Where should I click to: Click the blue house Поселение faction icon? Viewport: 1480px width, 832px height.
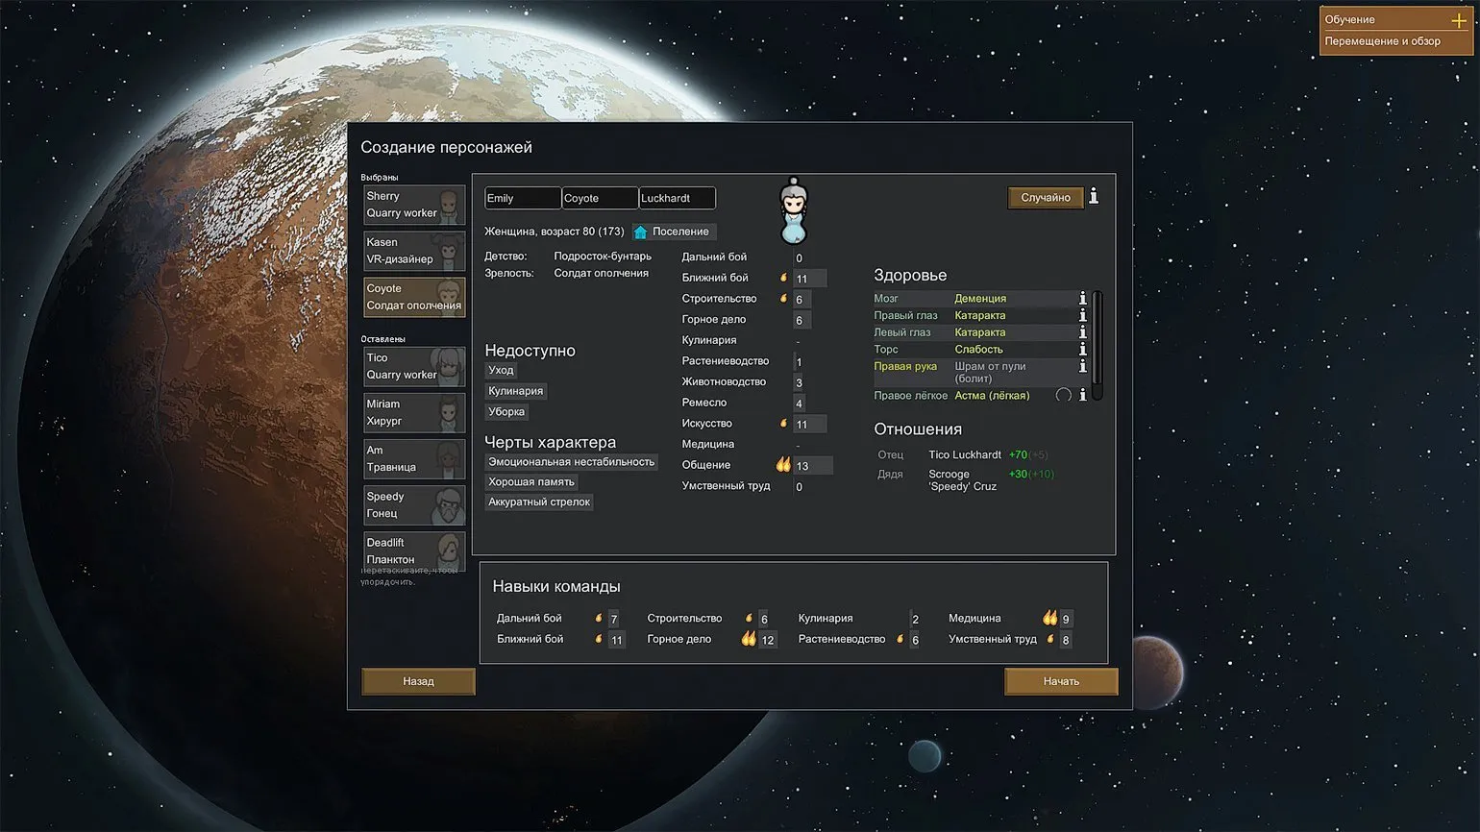(x=641, y=232)
